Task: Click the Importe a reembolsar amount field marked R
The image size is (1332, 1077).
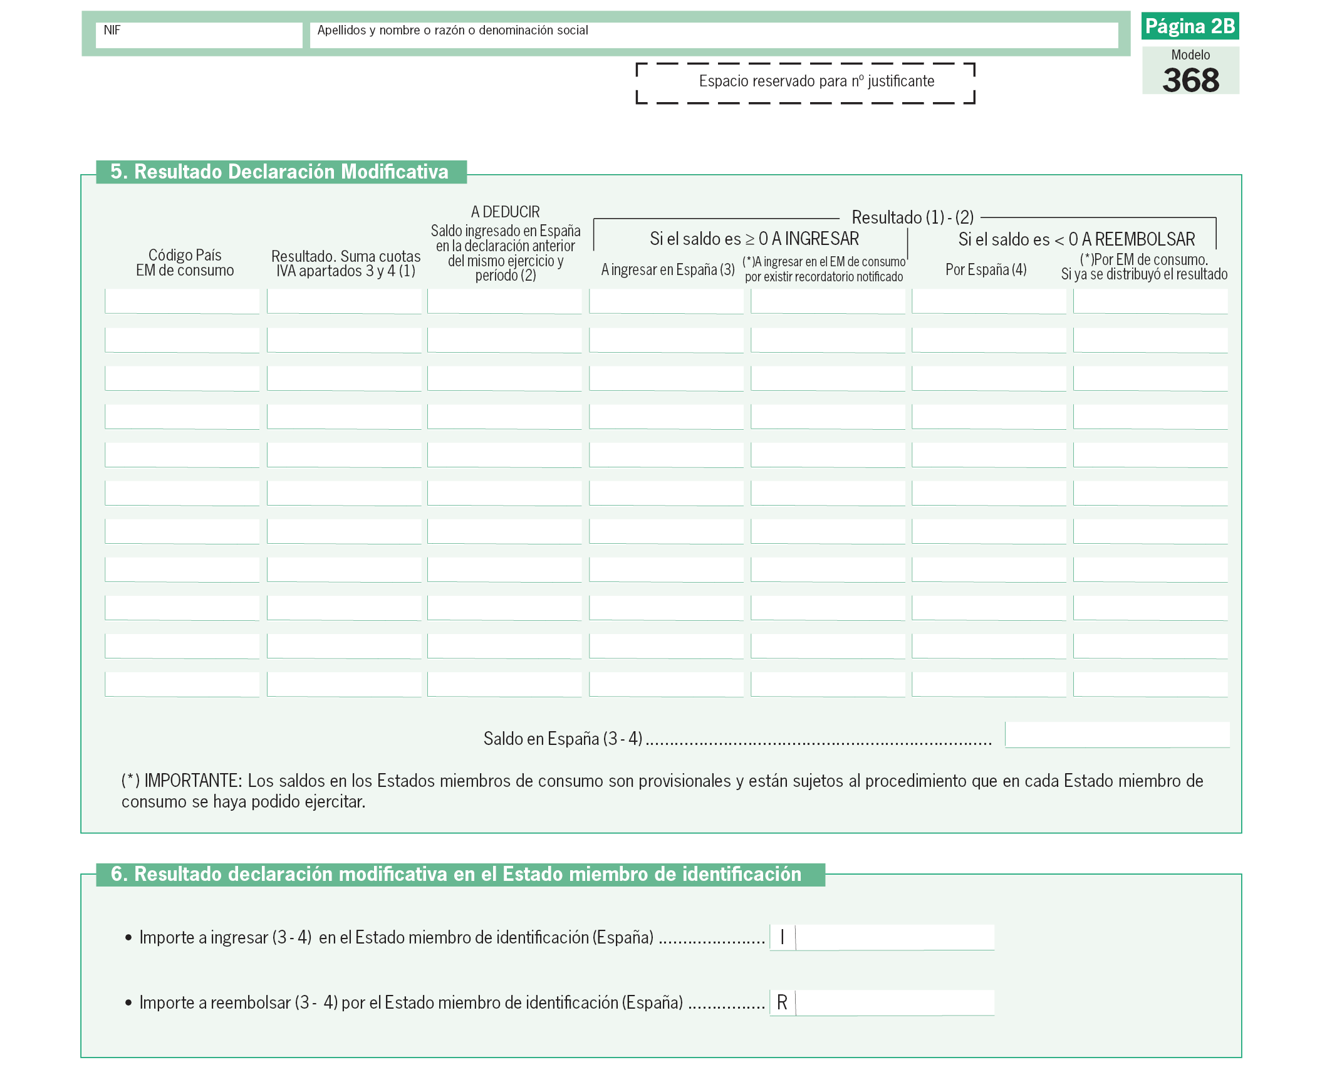Action: tap(895, 1002)
